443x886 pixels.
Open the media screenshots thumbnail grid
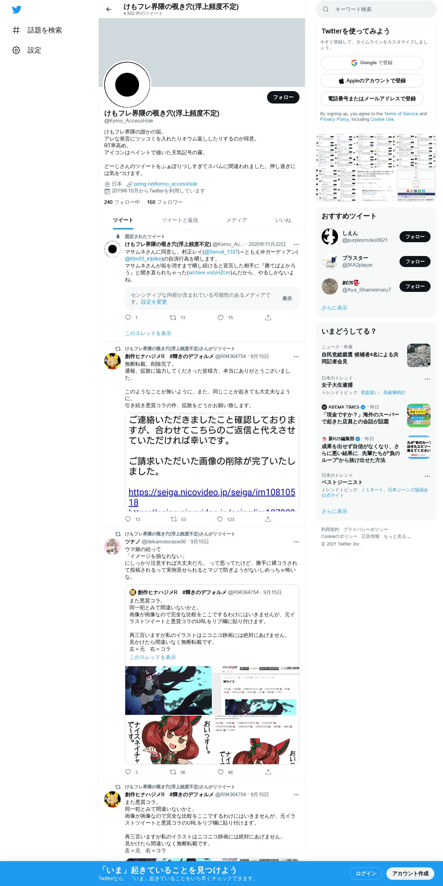(x=376, y=168)
